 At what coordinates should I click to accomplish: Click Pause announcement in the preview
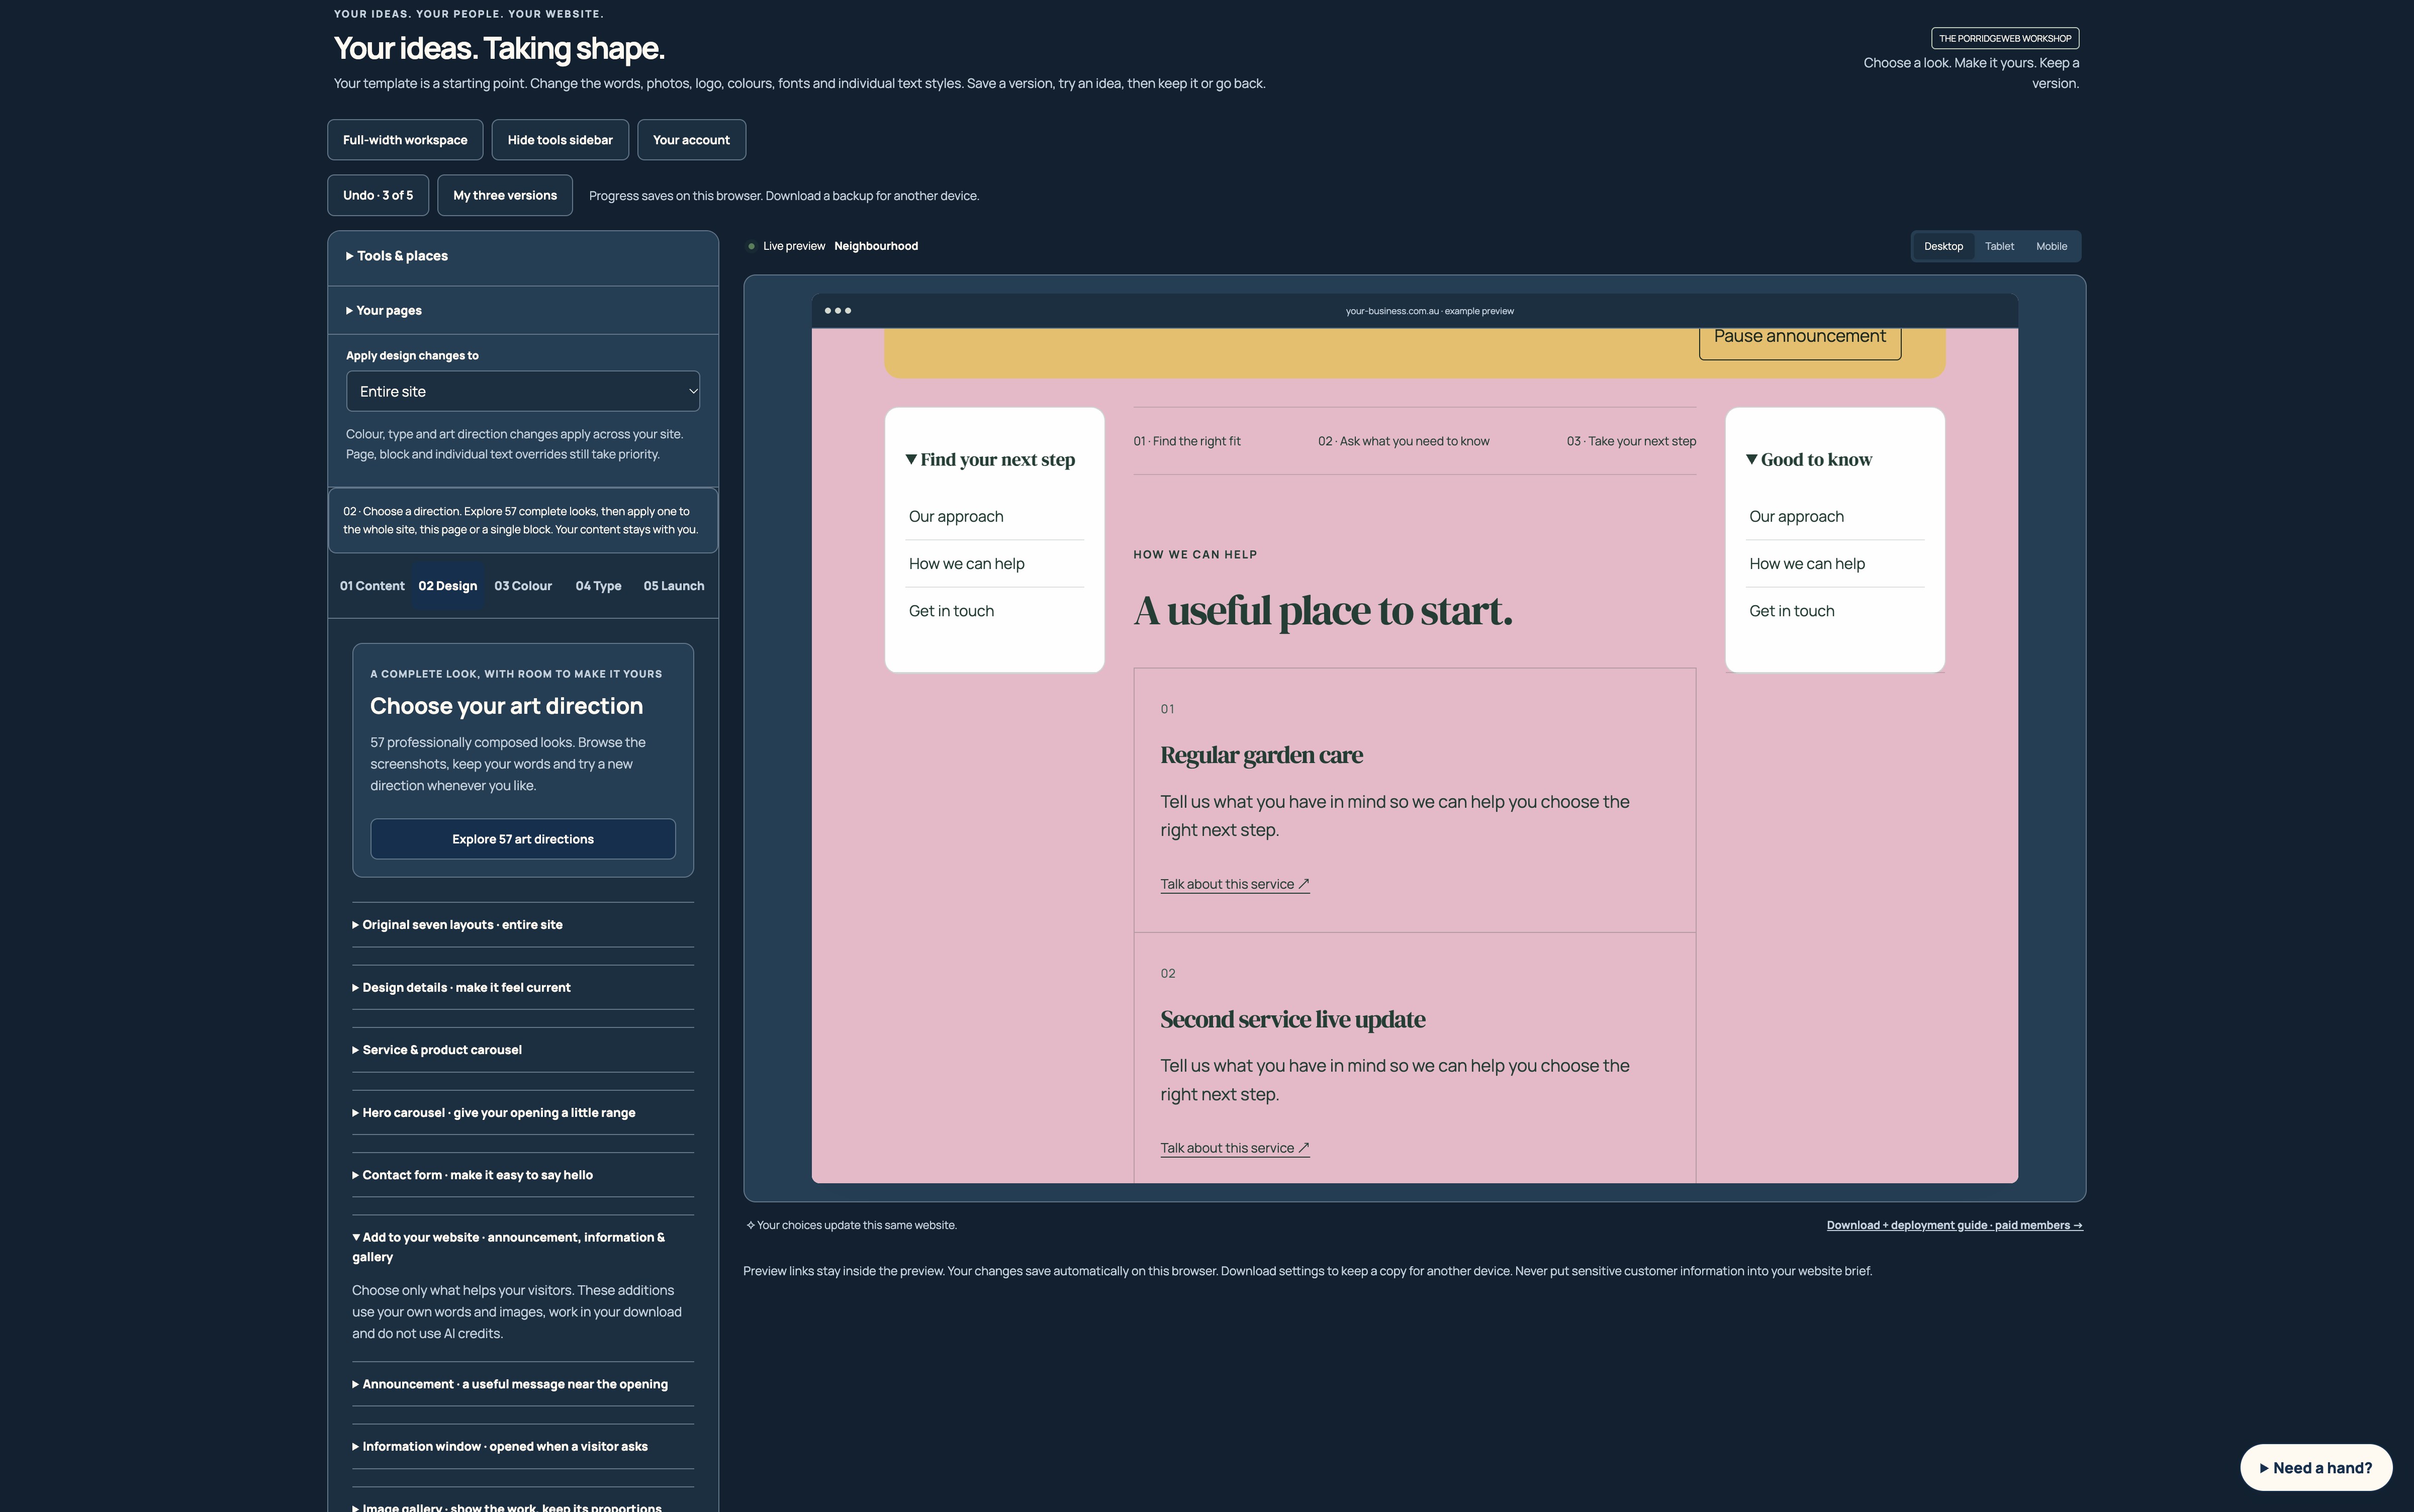pos(1800,338)
